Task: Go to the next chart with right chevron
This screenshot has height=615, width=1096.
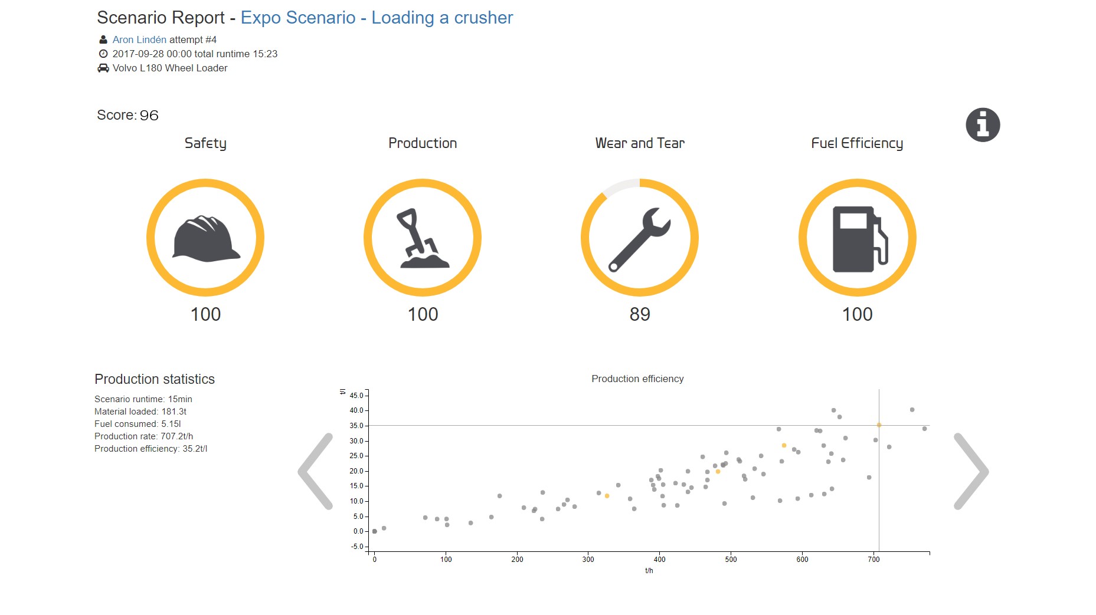Action: (970, 471)
